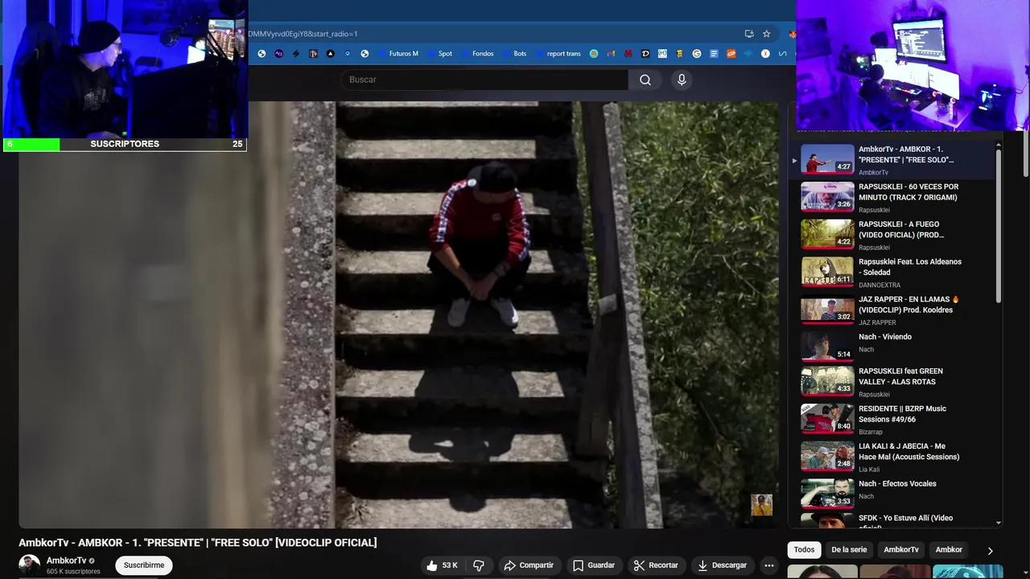Click 'JAZ RAPPER' channel name in playlist
This screenshot has height=579, width=1030.
(877, 322)
